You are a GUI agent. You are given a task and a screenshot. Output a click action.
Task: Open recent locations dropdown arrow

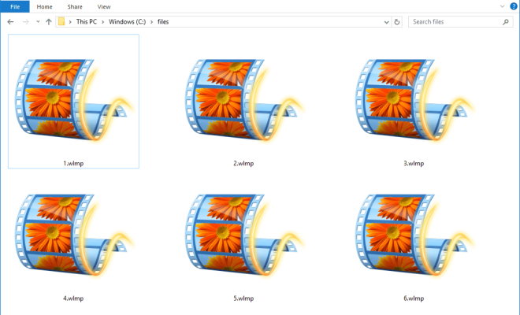[38, 22]
